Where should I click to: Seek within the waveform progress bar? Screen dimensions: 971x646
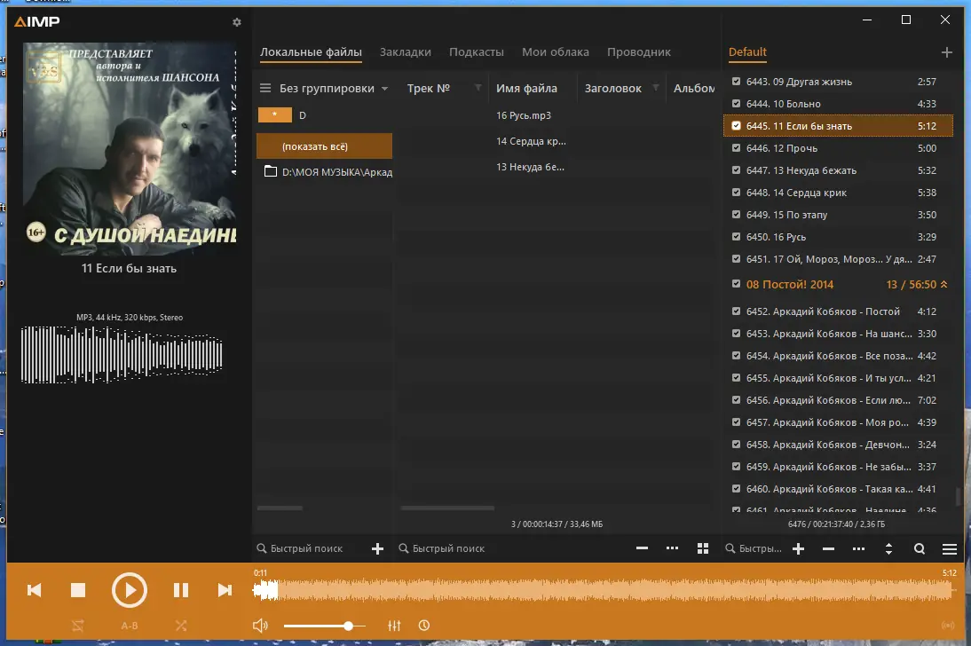pos(604,591)
